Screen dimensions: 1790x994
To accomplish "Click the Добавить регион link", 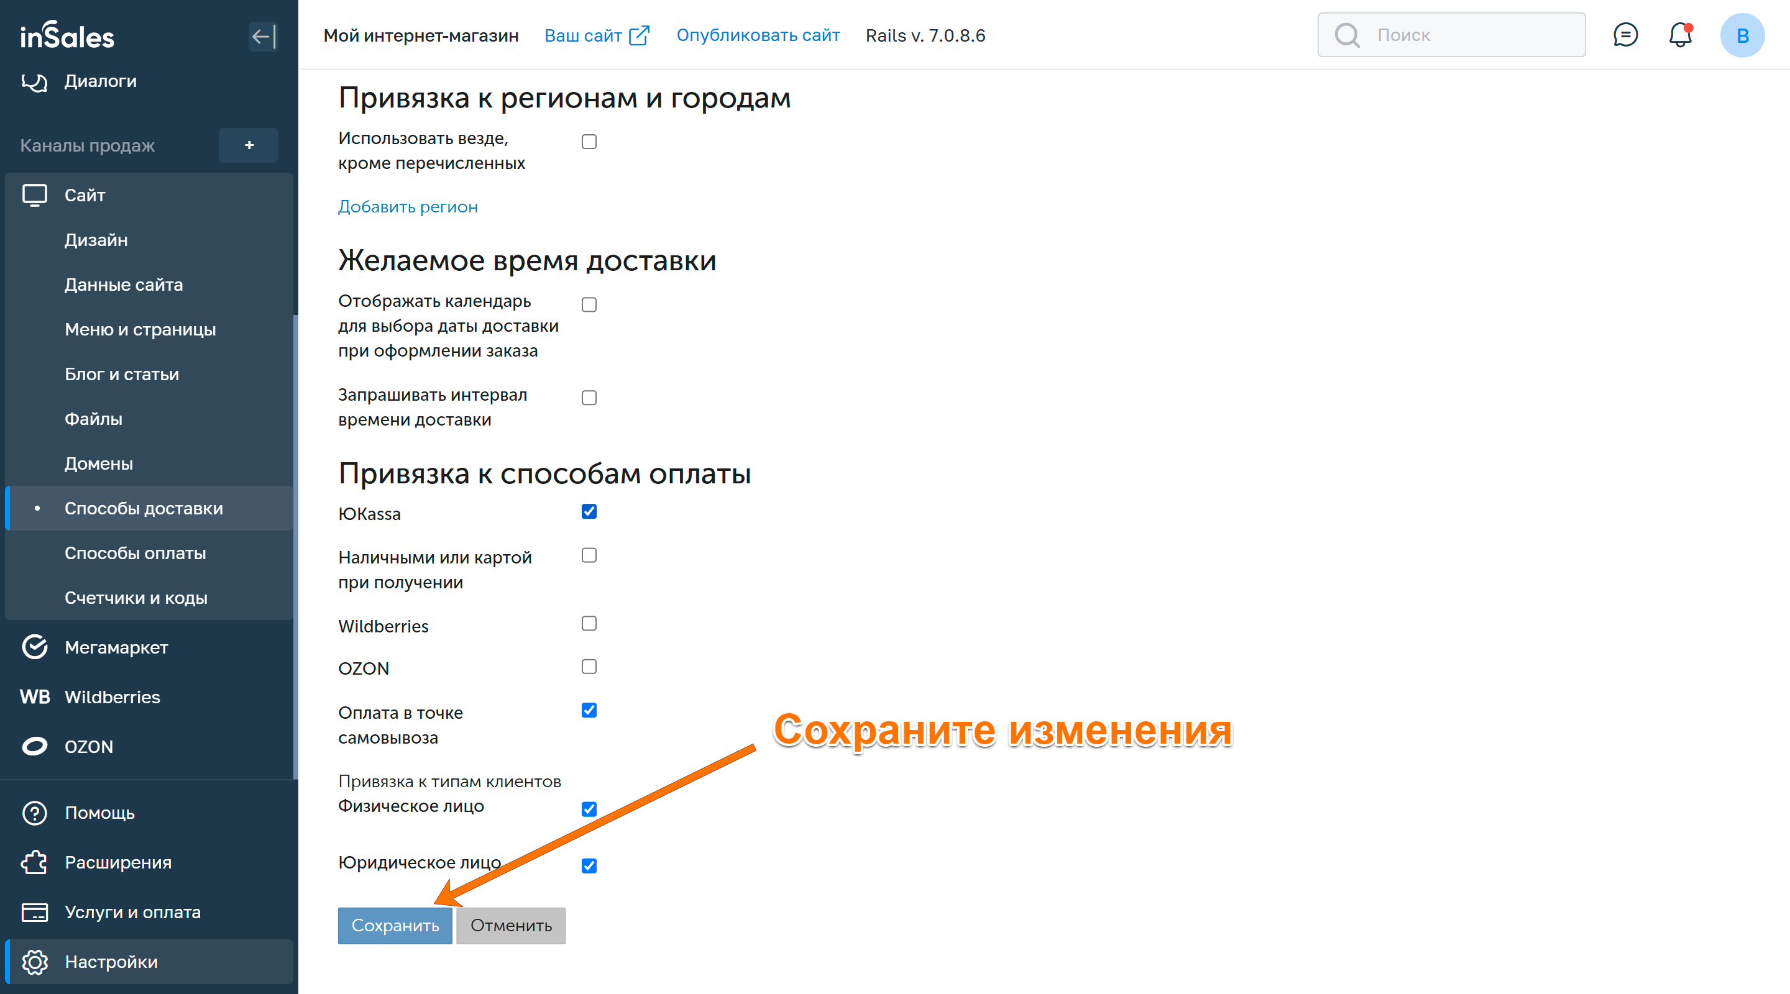I will [407, 207].
